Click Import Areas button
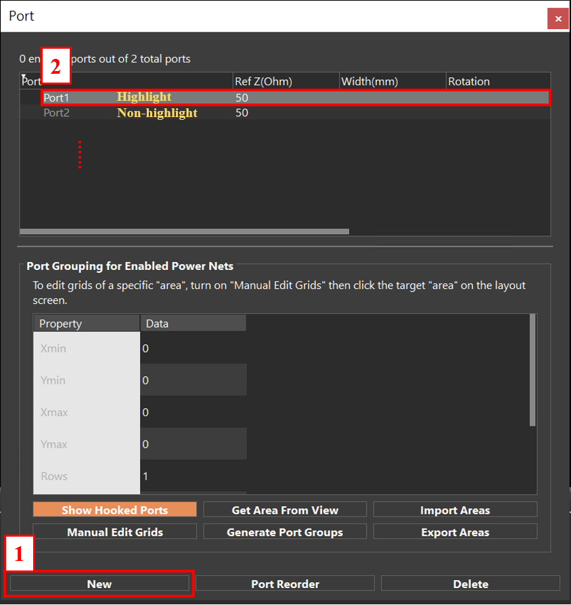Image resolution: width=571 pixels, height=605 pixels. click(455, 510)
